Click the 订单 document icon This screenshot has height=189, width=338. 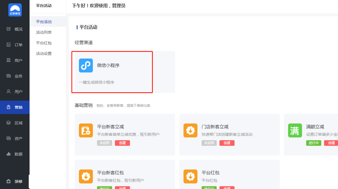click(9, 45)
